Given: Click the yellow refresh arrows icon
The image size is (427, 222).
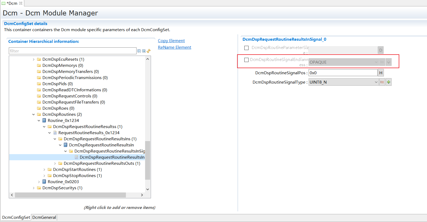Looking at the screenshot, I should (x=149, y=51).
